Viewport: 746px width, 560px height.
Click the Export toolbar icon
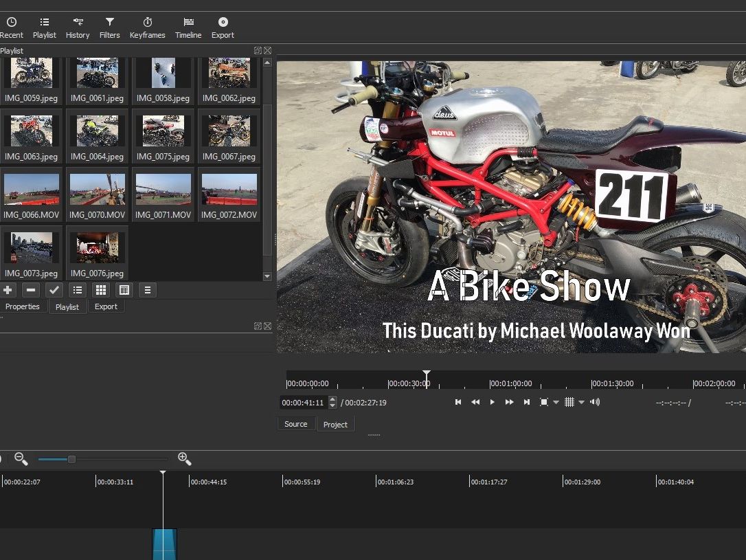click(223, 27)
